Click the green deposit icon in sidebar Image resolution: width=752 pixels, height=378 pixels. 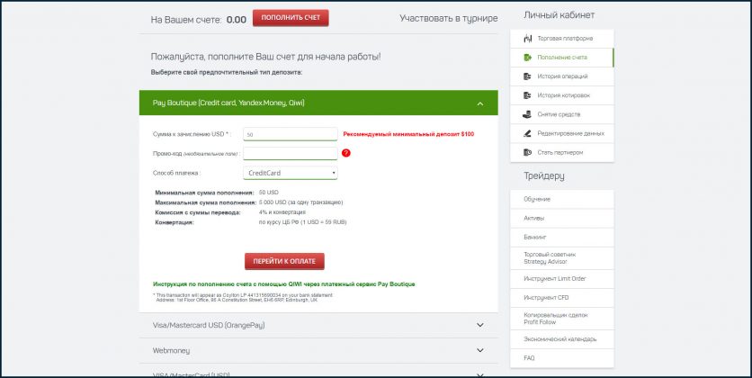pyautogui.click(x=527, y=58)
